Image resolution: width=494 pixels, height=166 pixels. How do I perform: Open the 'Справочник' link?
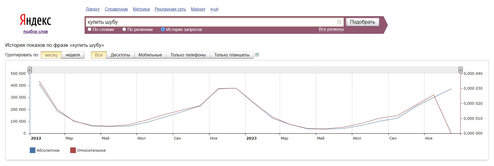pyautogui.click(x=116, y=9)
